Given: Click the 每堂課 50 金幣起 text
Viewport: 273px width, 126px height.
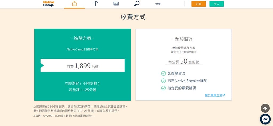Looking at the screenshot, I should 184,62.
